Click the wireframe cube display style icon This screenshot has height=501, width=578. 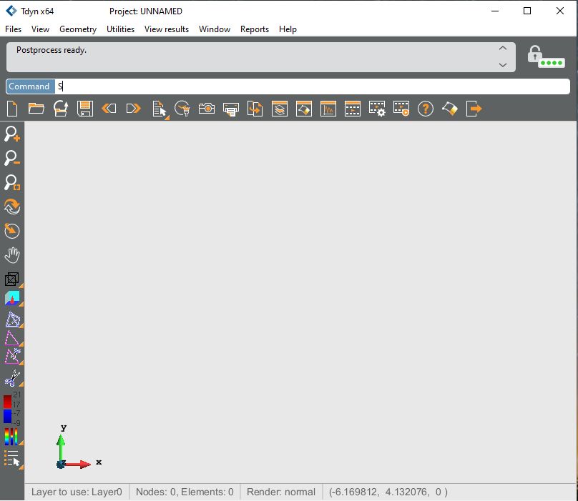click(12, 279)
